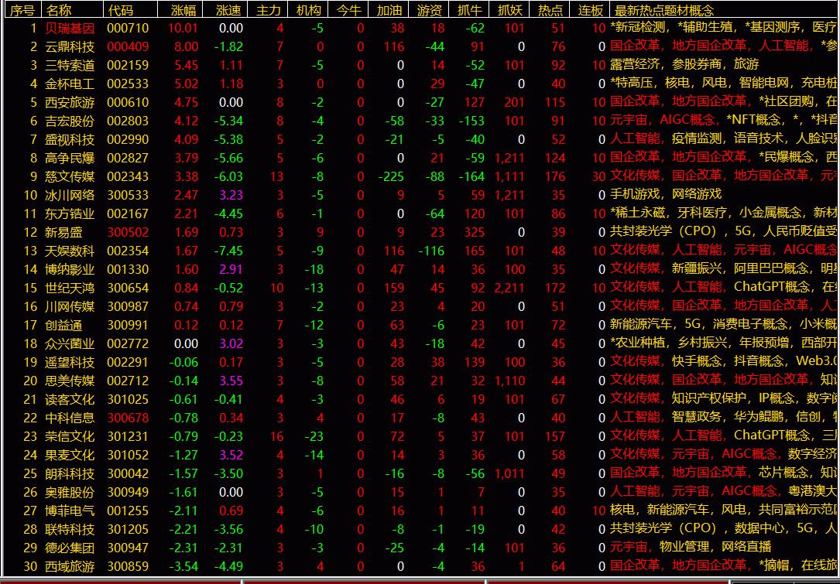This screenshot has width=840, height=584.
Task: Sort by the 涨速 column header
Action: (x=229, y=9)
